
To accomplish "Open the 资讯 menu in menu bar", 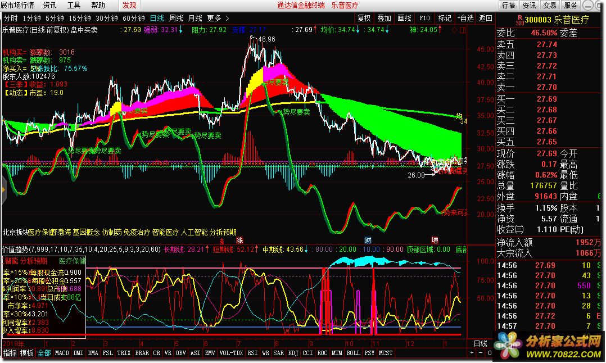I will click(x=49, y=5).
